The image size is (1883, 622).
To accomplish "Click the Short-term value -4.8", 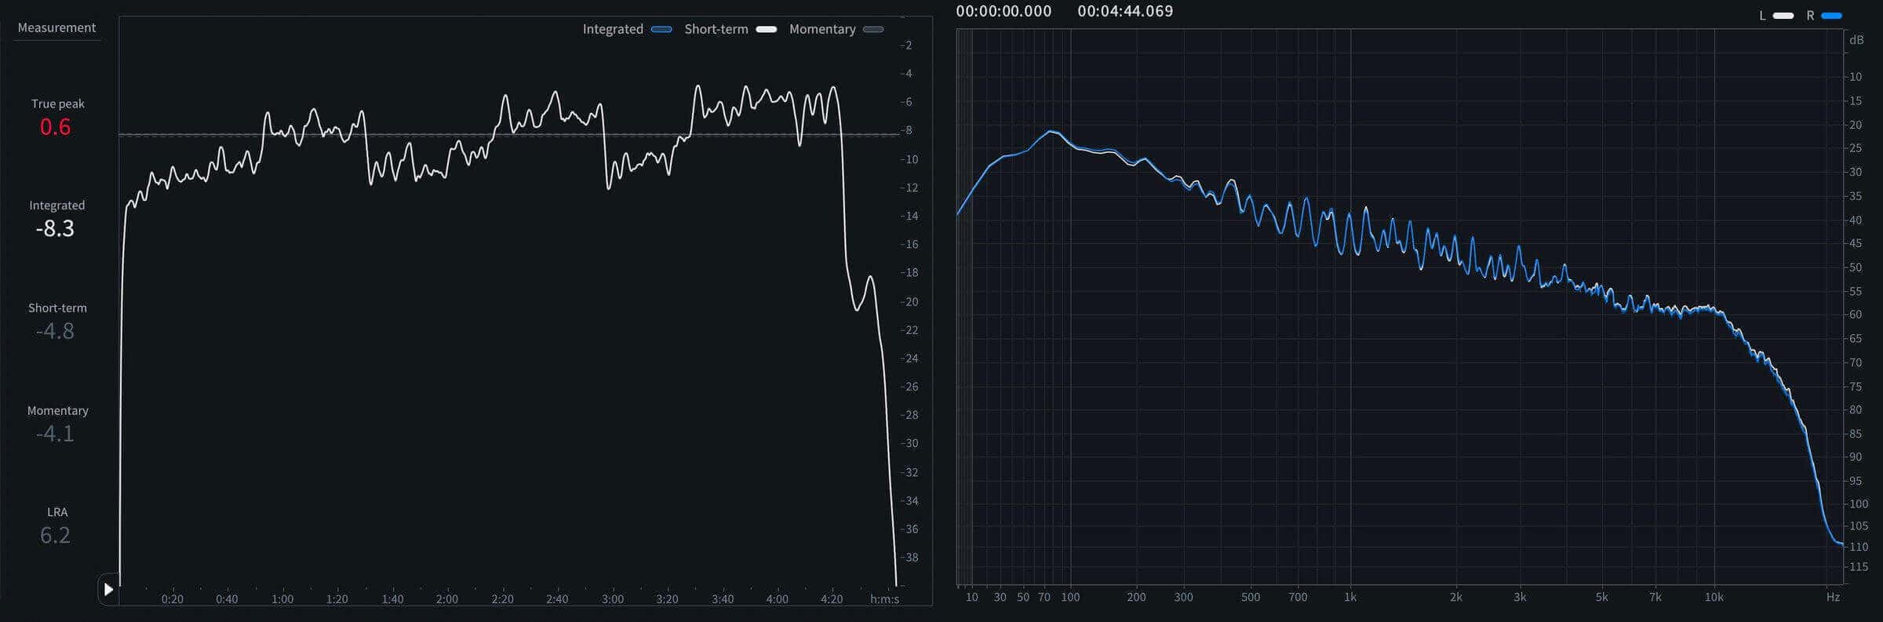I will 55,331.
